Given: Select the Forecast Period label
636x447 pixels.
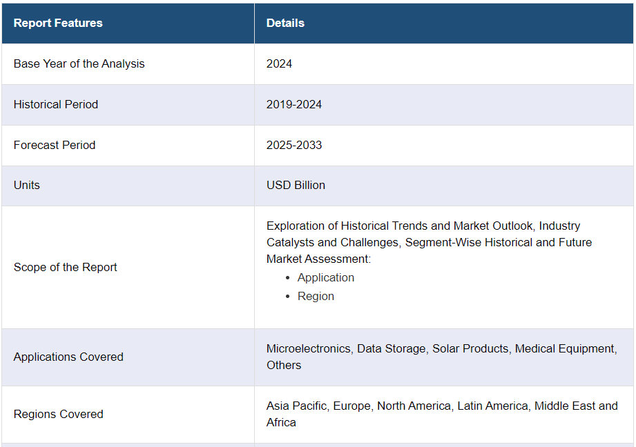Looking at the screenshot, I should pyautogui.click(x=55, y=145).
